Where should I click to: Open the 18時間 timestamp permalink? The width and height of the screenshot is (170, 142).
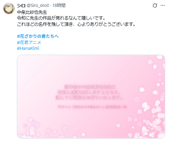[x=59, y=6]
